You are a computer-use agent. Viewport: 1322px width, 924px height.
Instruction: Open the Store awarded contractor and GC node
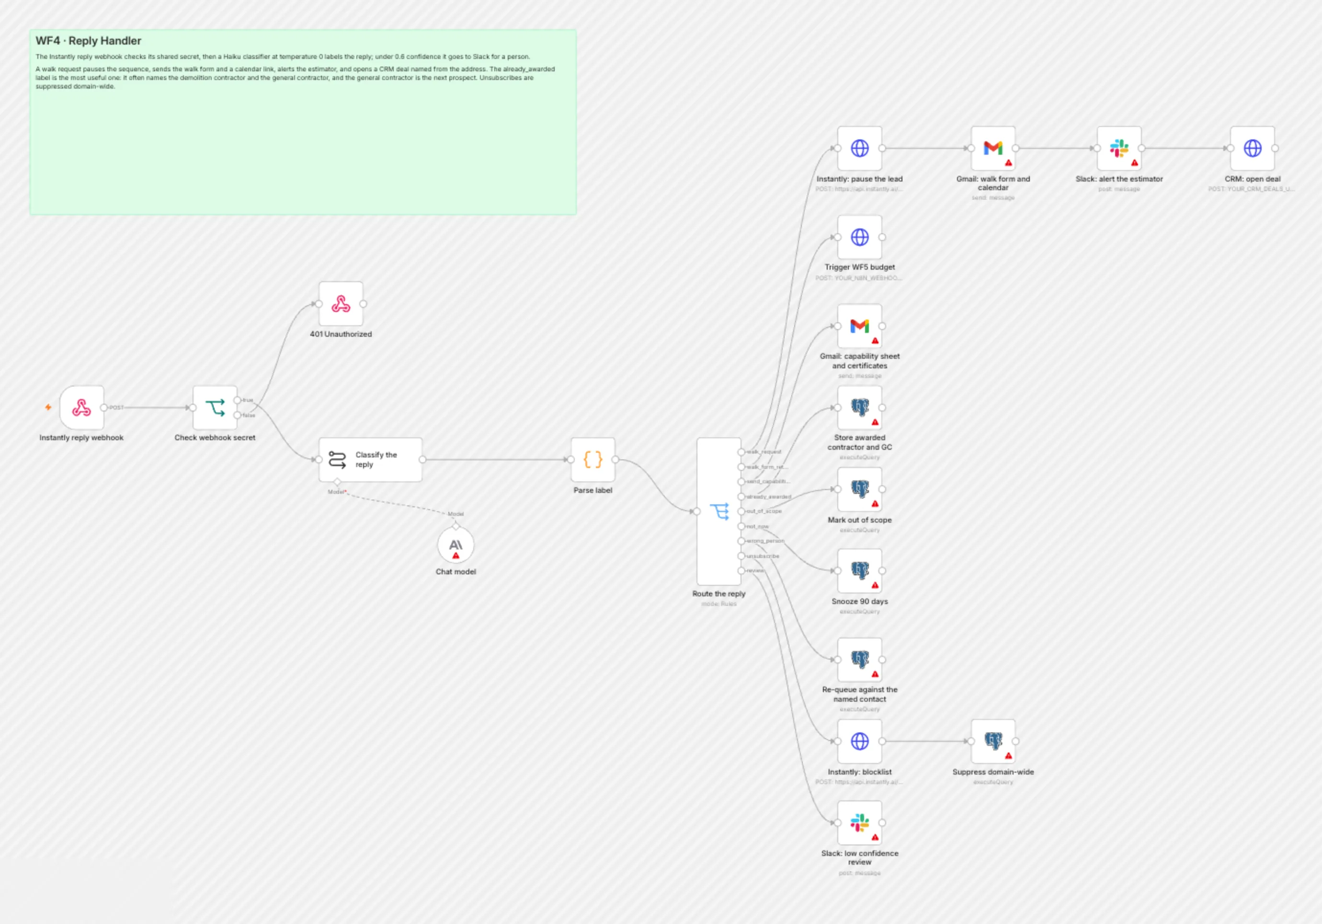[860, 408]
